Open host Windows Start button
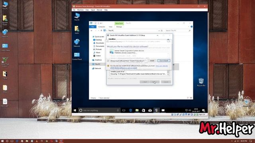This screenshot has width=255, height=143. [x=2, y=141]
